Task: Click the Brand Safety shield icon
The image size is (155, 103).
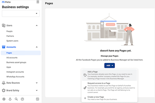Action: pyautogui.click(x=4, y=91)
